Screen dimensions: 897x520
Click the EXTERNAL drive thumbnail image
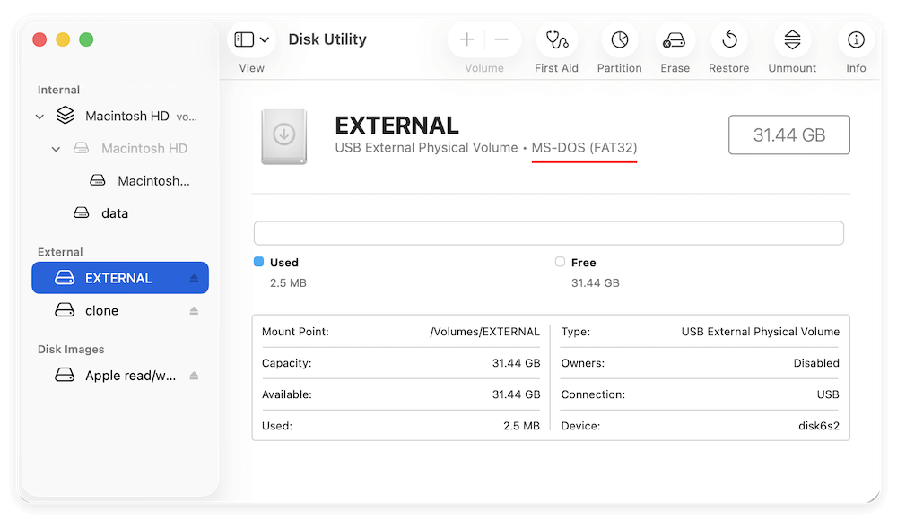pyautogui.click(x=284, y=136)
